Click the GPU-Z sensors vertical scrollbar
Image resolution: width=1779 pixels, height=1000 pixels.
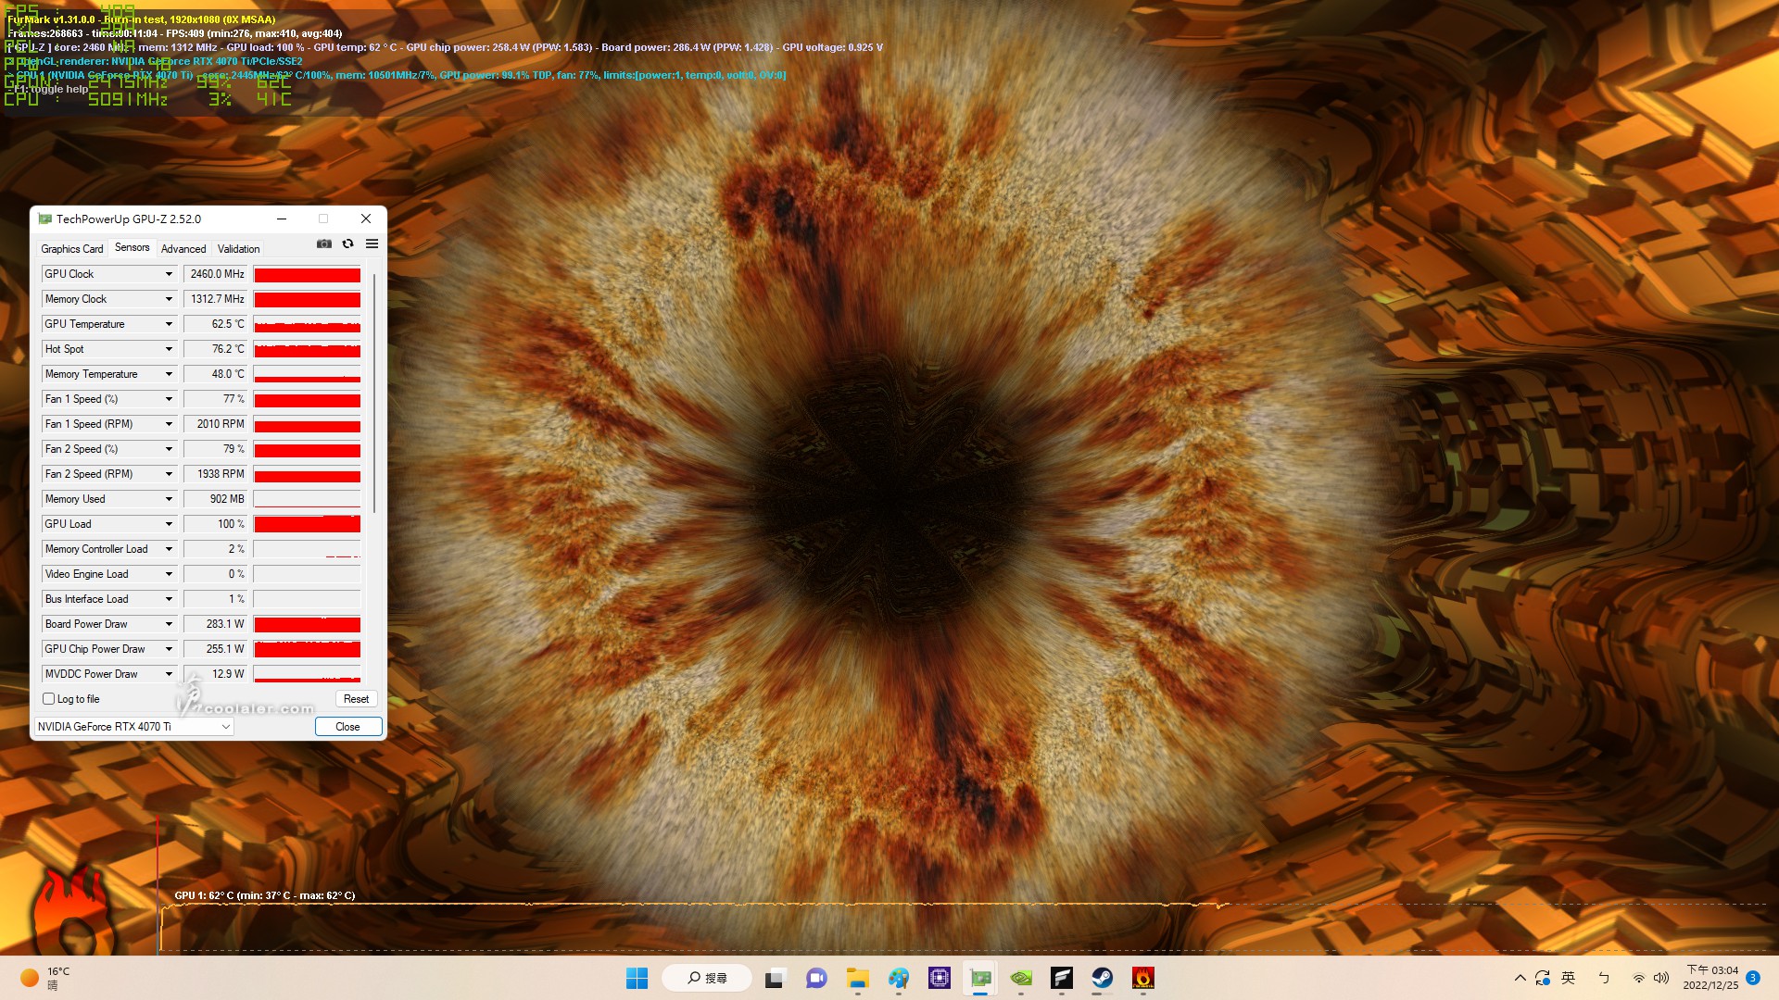(374, 394)
